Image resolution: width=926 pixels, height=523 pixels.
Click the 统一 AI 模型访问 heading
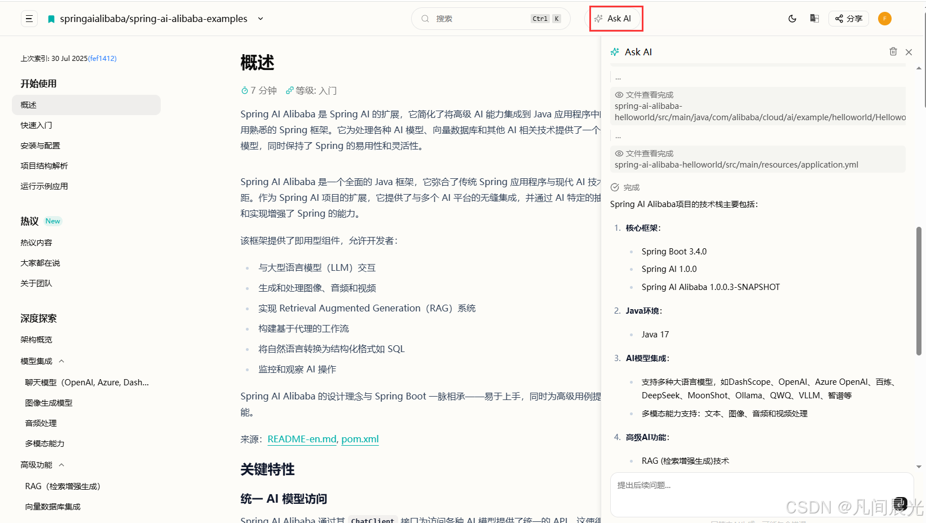[284, 499]
